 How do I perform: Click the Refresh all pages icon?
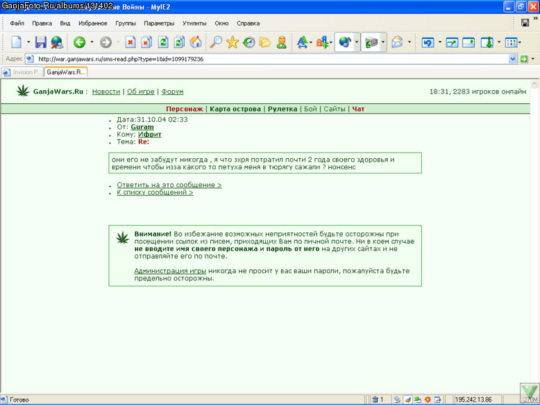[x=179, y=42]
